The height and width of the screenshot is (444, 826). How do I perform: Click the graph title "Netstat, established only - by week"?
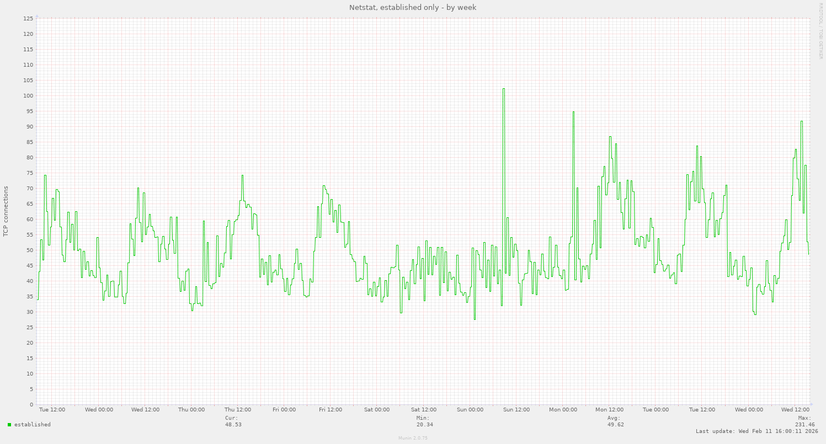(413, 8)
